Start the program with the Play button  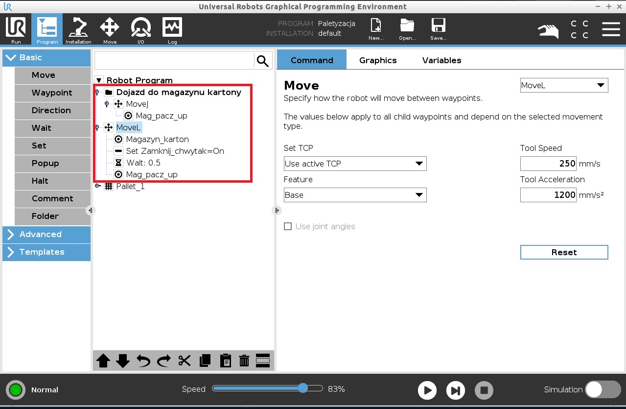pos(427,390)
